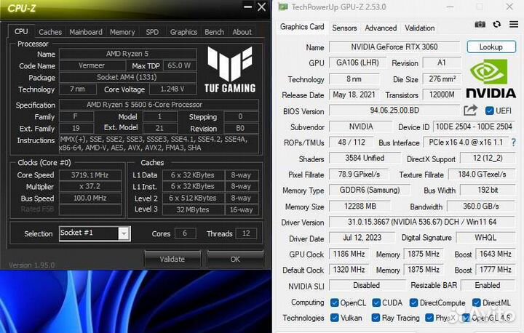This screenshot has width=524, height=333.
Task: Click the GPU-Z screenshot camera icon
Action: point(480,25)
